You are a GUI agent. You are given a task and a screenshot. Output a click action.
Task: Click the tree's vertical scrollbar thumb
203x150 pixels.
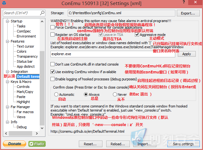pyautogui.click(x=42, y=88)
